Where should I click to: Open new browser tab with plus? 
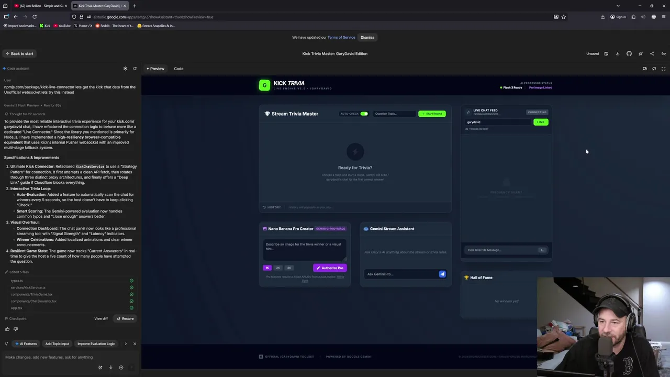(x=135, y=6)
